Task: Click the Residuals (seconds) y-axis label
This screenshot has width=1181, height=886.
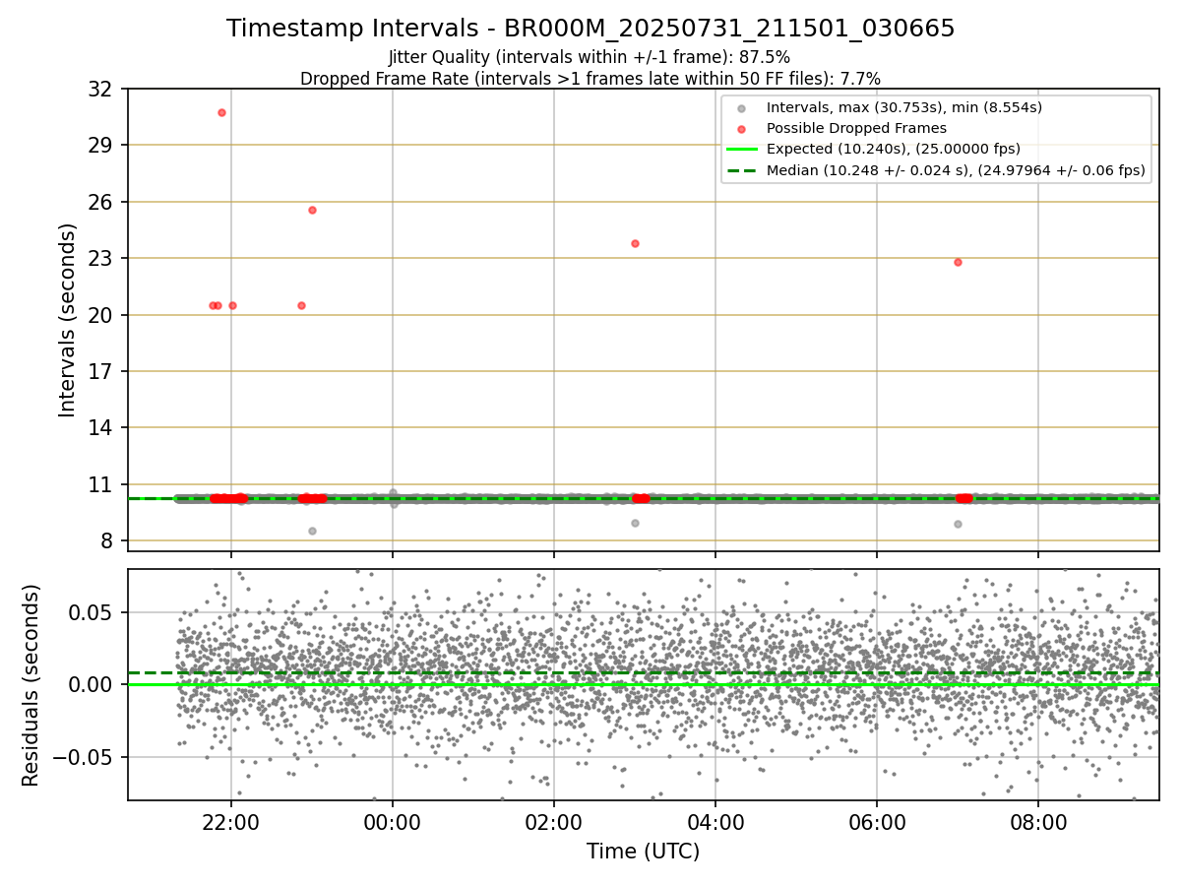Action: [x=31, y=685]
